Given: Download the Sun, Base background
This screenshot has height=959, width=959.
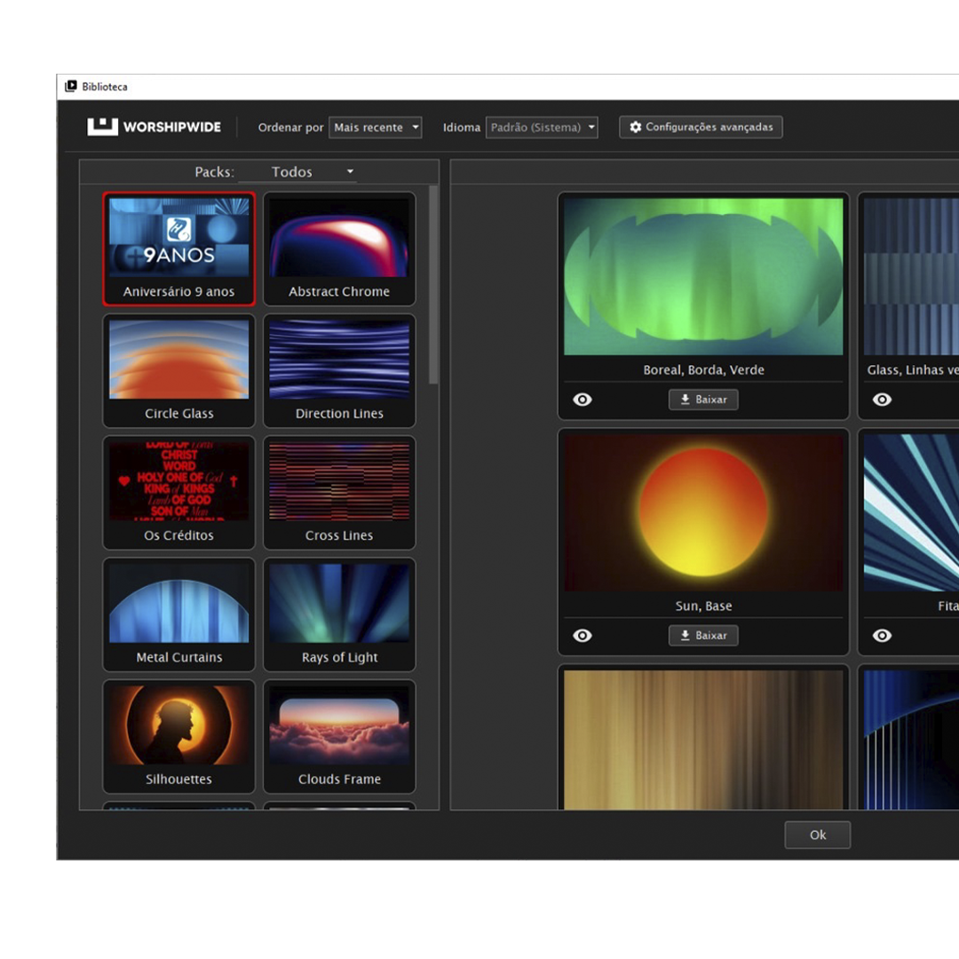Looking at the screenshot, I should [702, 636].
